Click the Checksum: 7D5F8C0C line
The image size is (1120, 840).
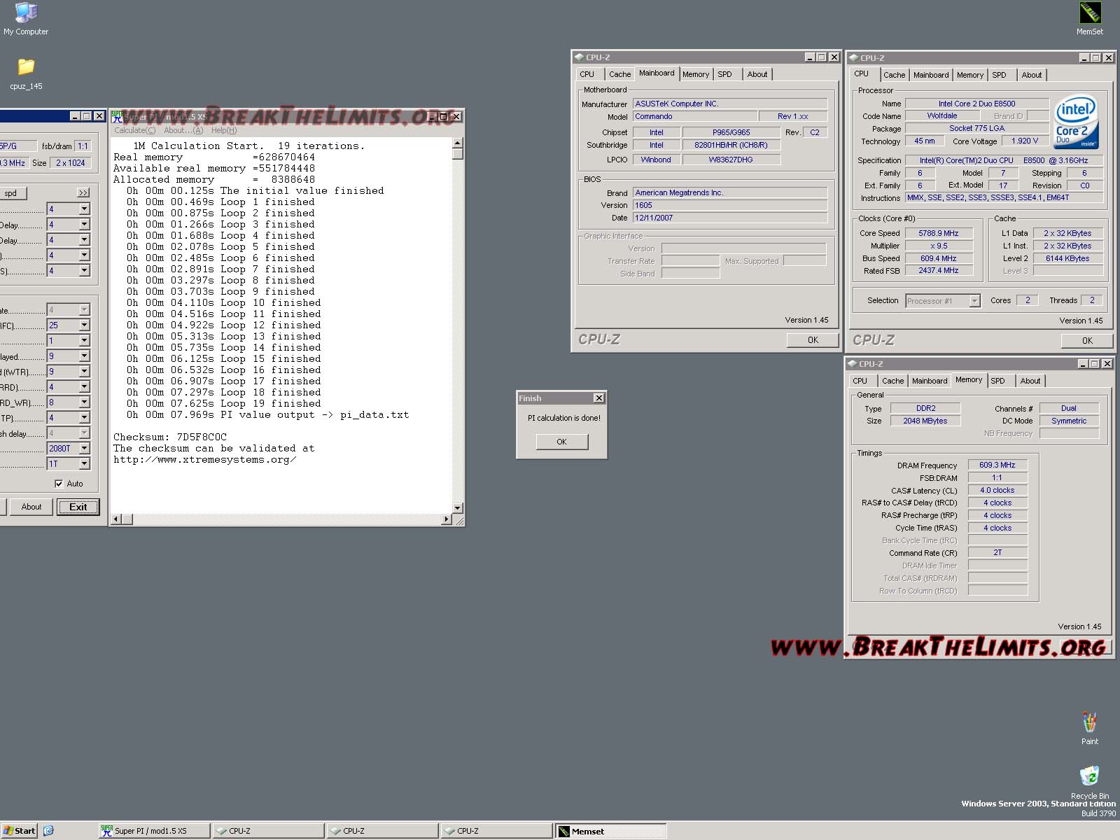(170, 437)
